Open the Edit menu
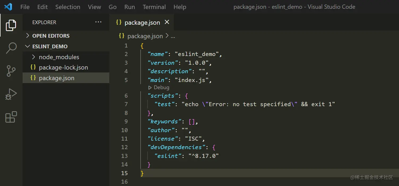 coord(43,7)
